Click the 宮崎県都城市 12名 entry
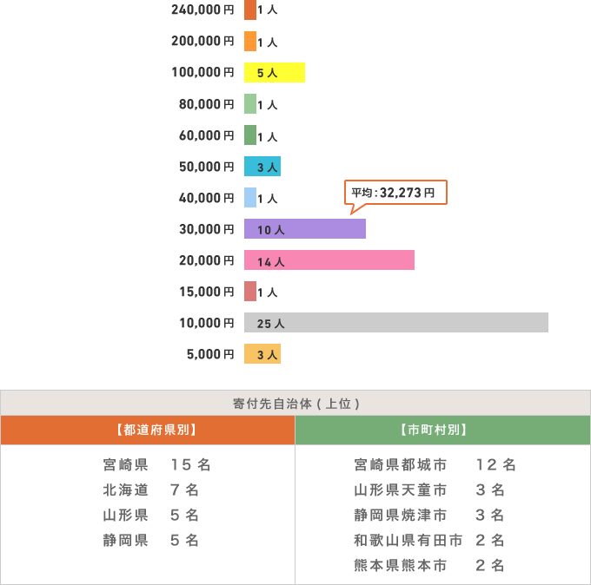The image size is (591, 585). click(435, 465)
